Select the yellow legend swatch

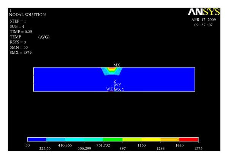[151, 140]
